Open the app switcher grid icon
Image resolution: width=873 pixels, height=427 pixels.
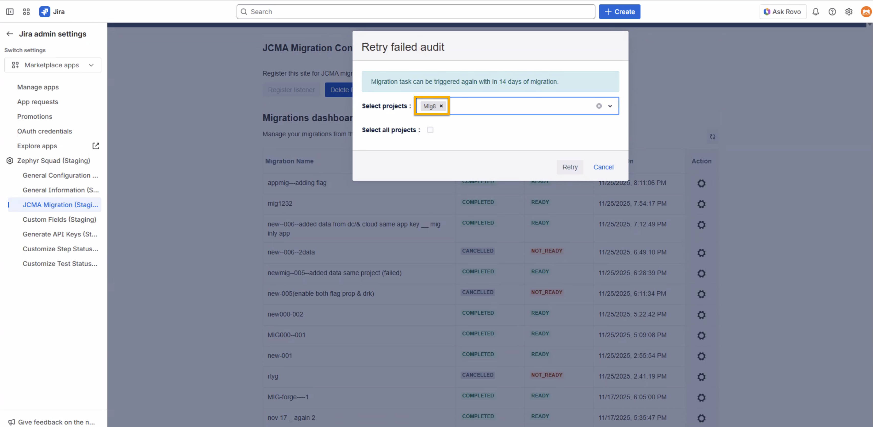click(26, 12)
